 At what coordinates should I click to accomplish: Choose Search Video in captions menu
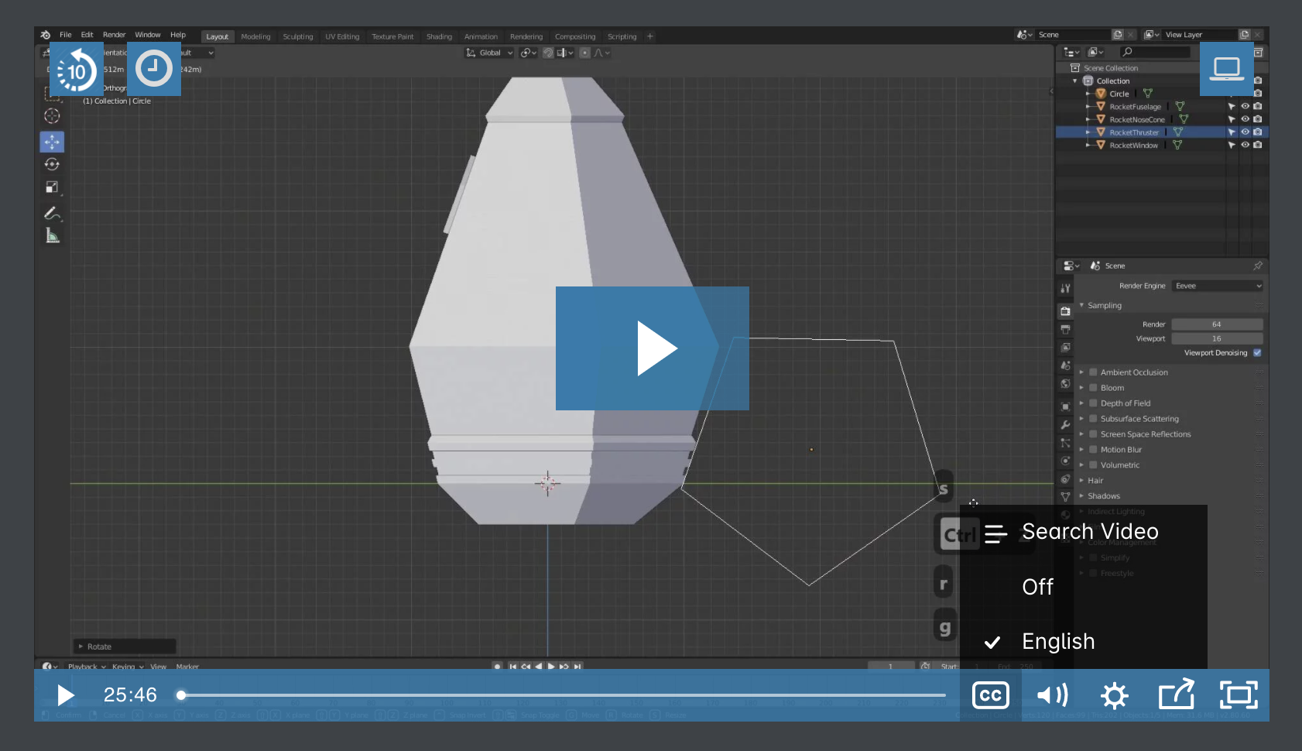pos(1084,532)
